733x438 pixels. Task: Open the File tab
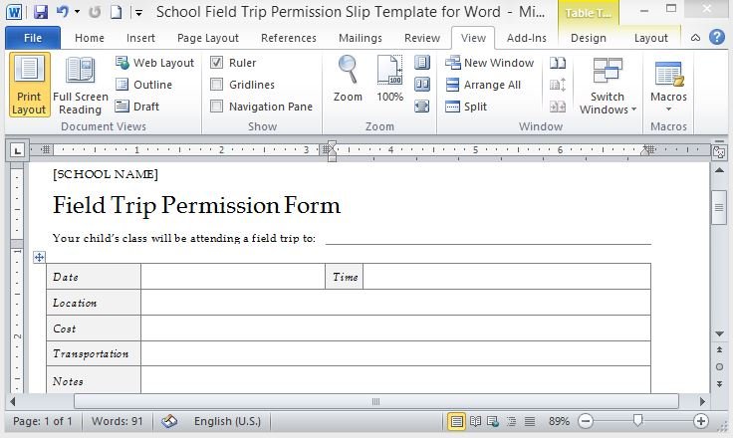(x=32, y=38)
